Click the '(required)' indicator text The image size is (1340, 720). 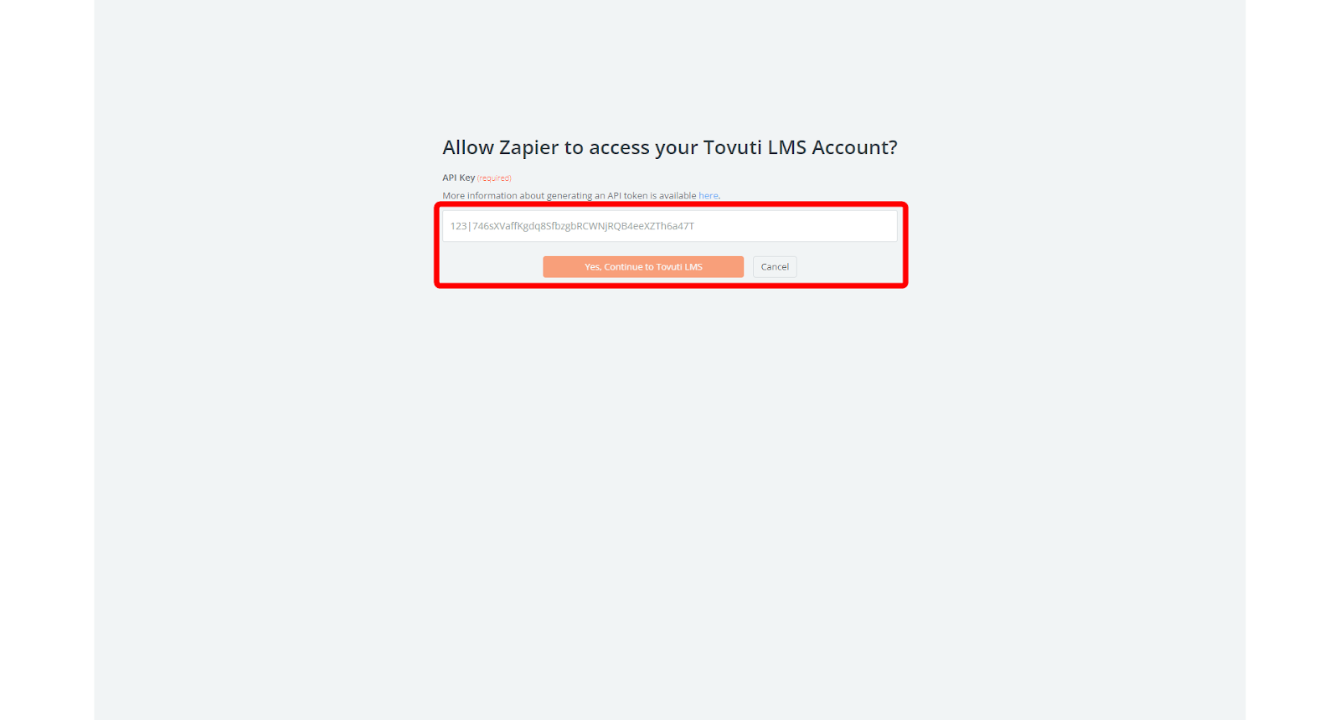(494, 178)
